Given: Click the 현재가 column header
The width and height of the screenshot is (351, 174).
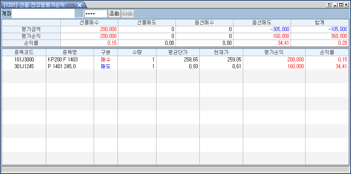Looking at the screenshot, I should 221,52.
